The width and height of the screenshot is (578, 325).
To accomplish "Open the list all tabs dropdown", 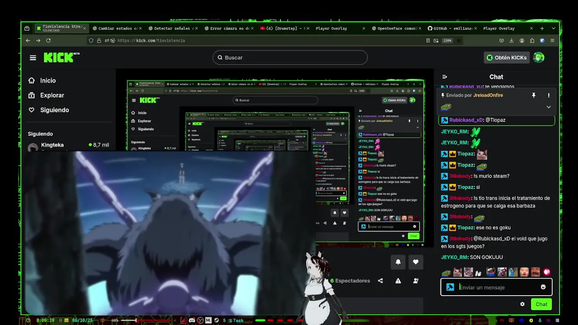I will point(554,28).
